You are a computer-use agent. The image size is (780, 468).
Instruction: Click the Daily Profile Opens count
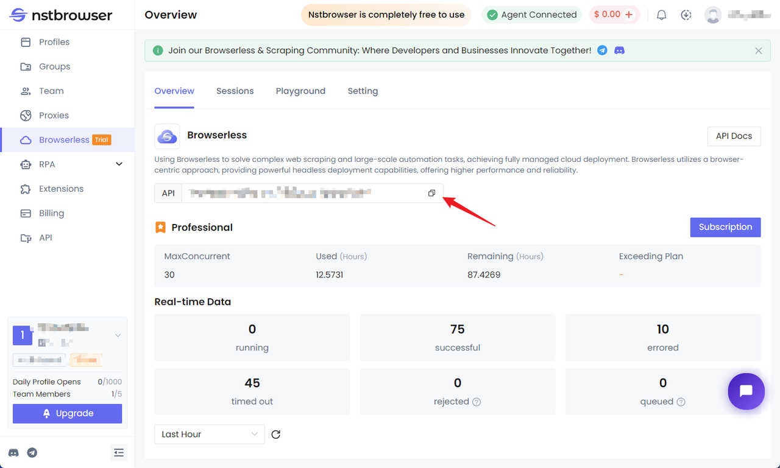pyautogui.click(x=110, y=382)
